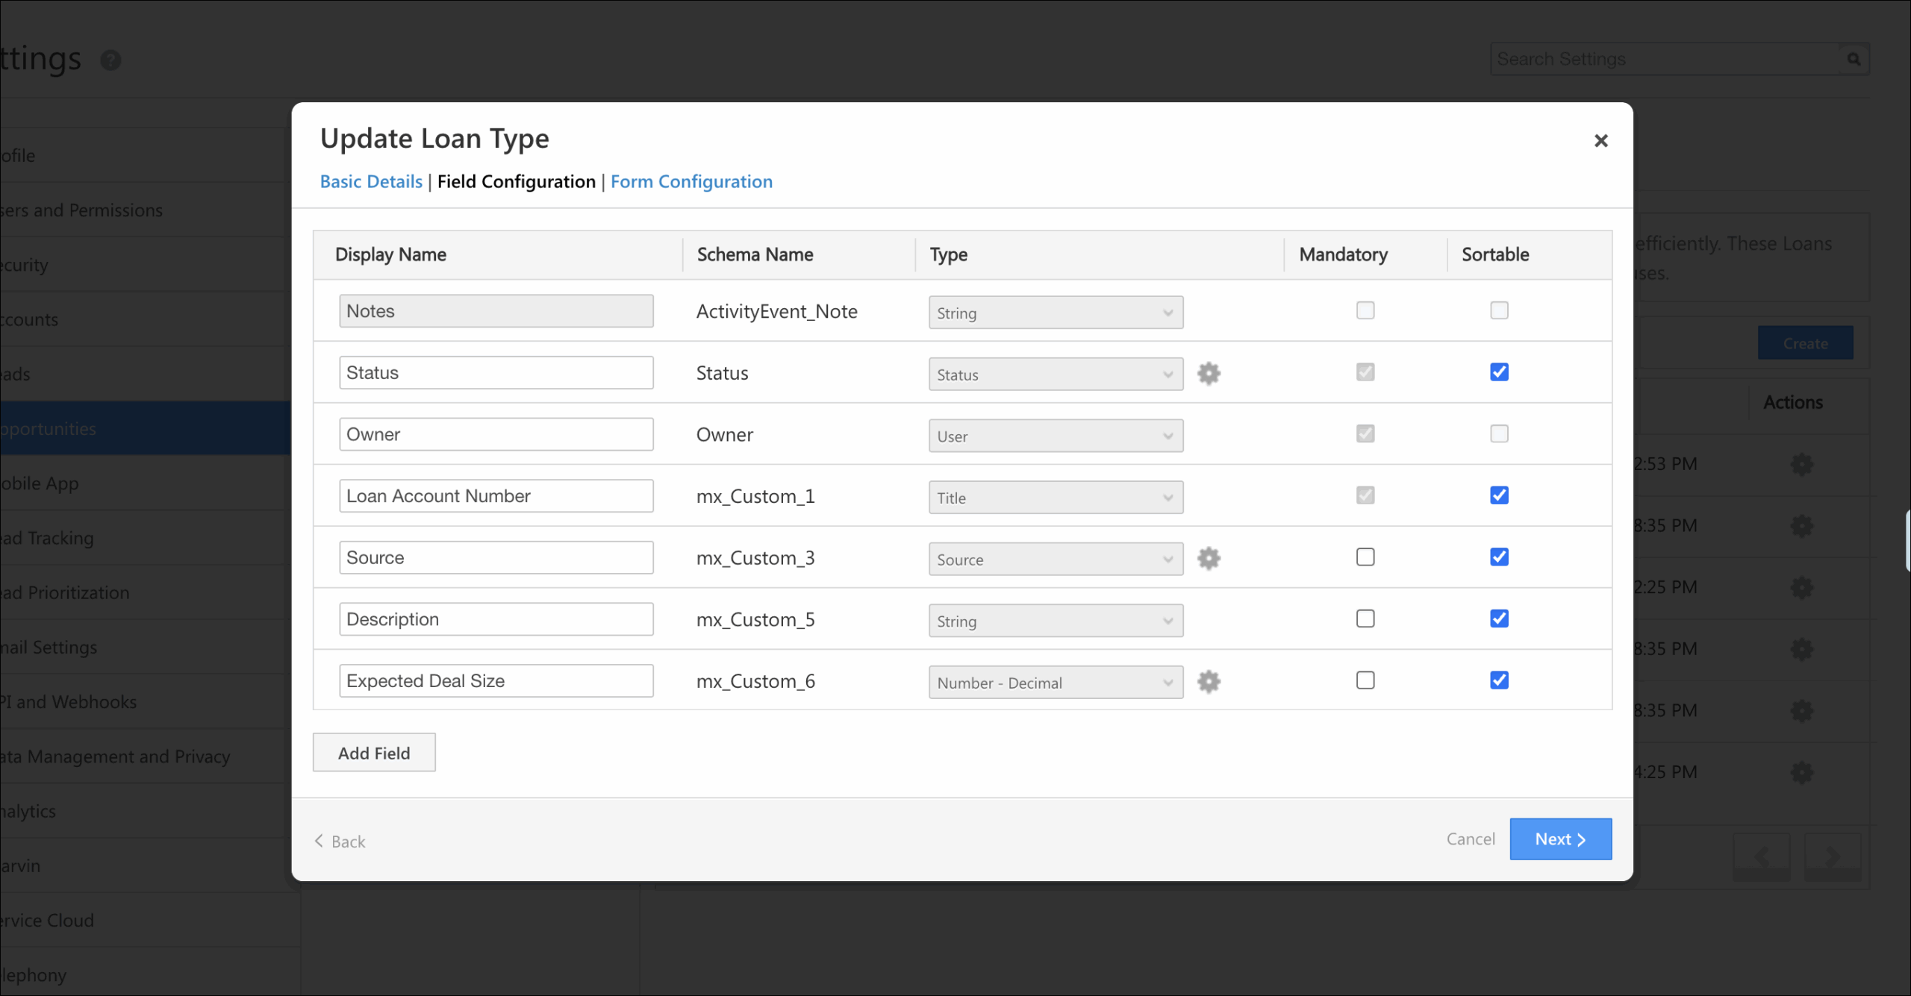The width and height of the screenshot is (1911, 996).
Task: Click the previous page arrow in background list
Action: pos(1761,856)
